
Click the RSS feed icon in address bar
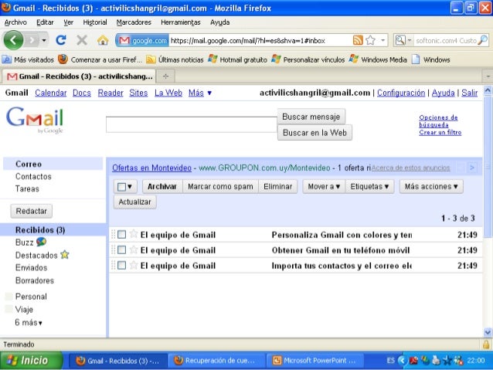click(358, 40)
